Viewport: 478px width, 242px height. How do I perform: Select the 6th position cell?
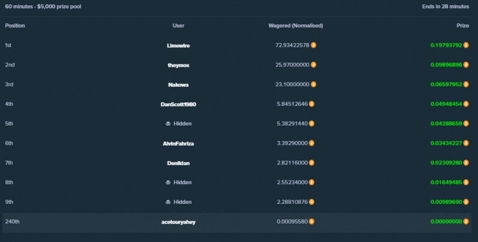coord(9,143)
